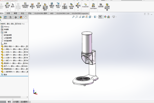Switch to SOLIDWORKS Inspection tab
The image size is (154, 103).
point(80,13)
